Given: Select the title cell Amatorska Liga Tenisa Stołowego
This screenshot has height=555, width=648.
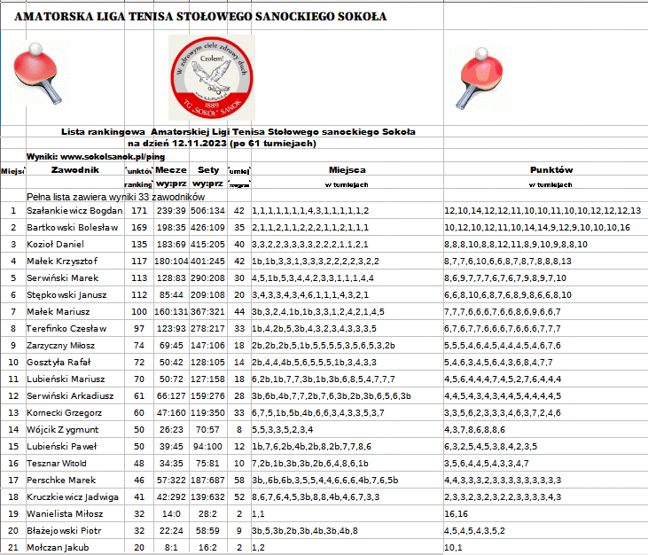Looking at the screenshot, I should point(200,17).
